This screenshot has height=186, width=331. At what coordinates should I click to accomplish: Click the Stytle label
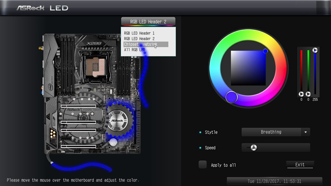coord(211,132)
